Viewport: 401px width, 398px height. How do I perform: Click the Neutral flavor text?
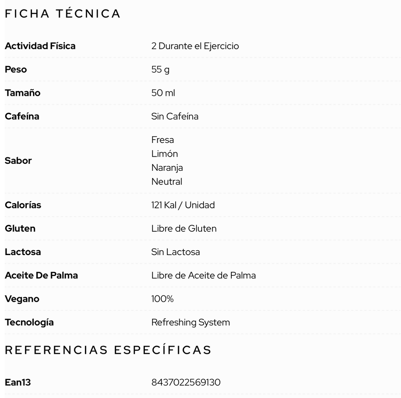click(167, 182)
